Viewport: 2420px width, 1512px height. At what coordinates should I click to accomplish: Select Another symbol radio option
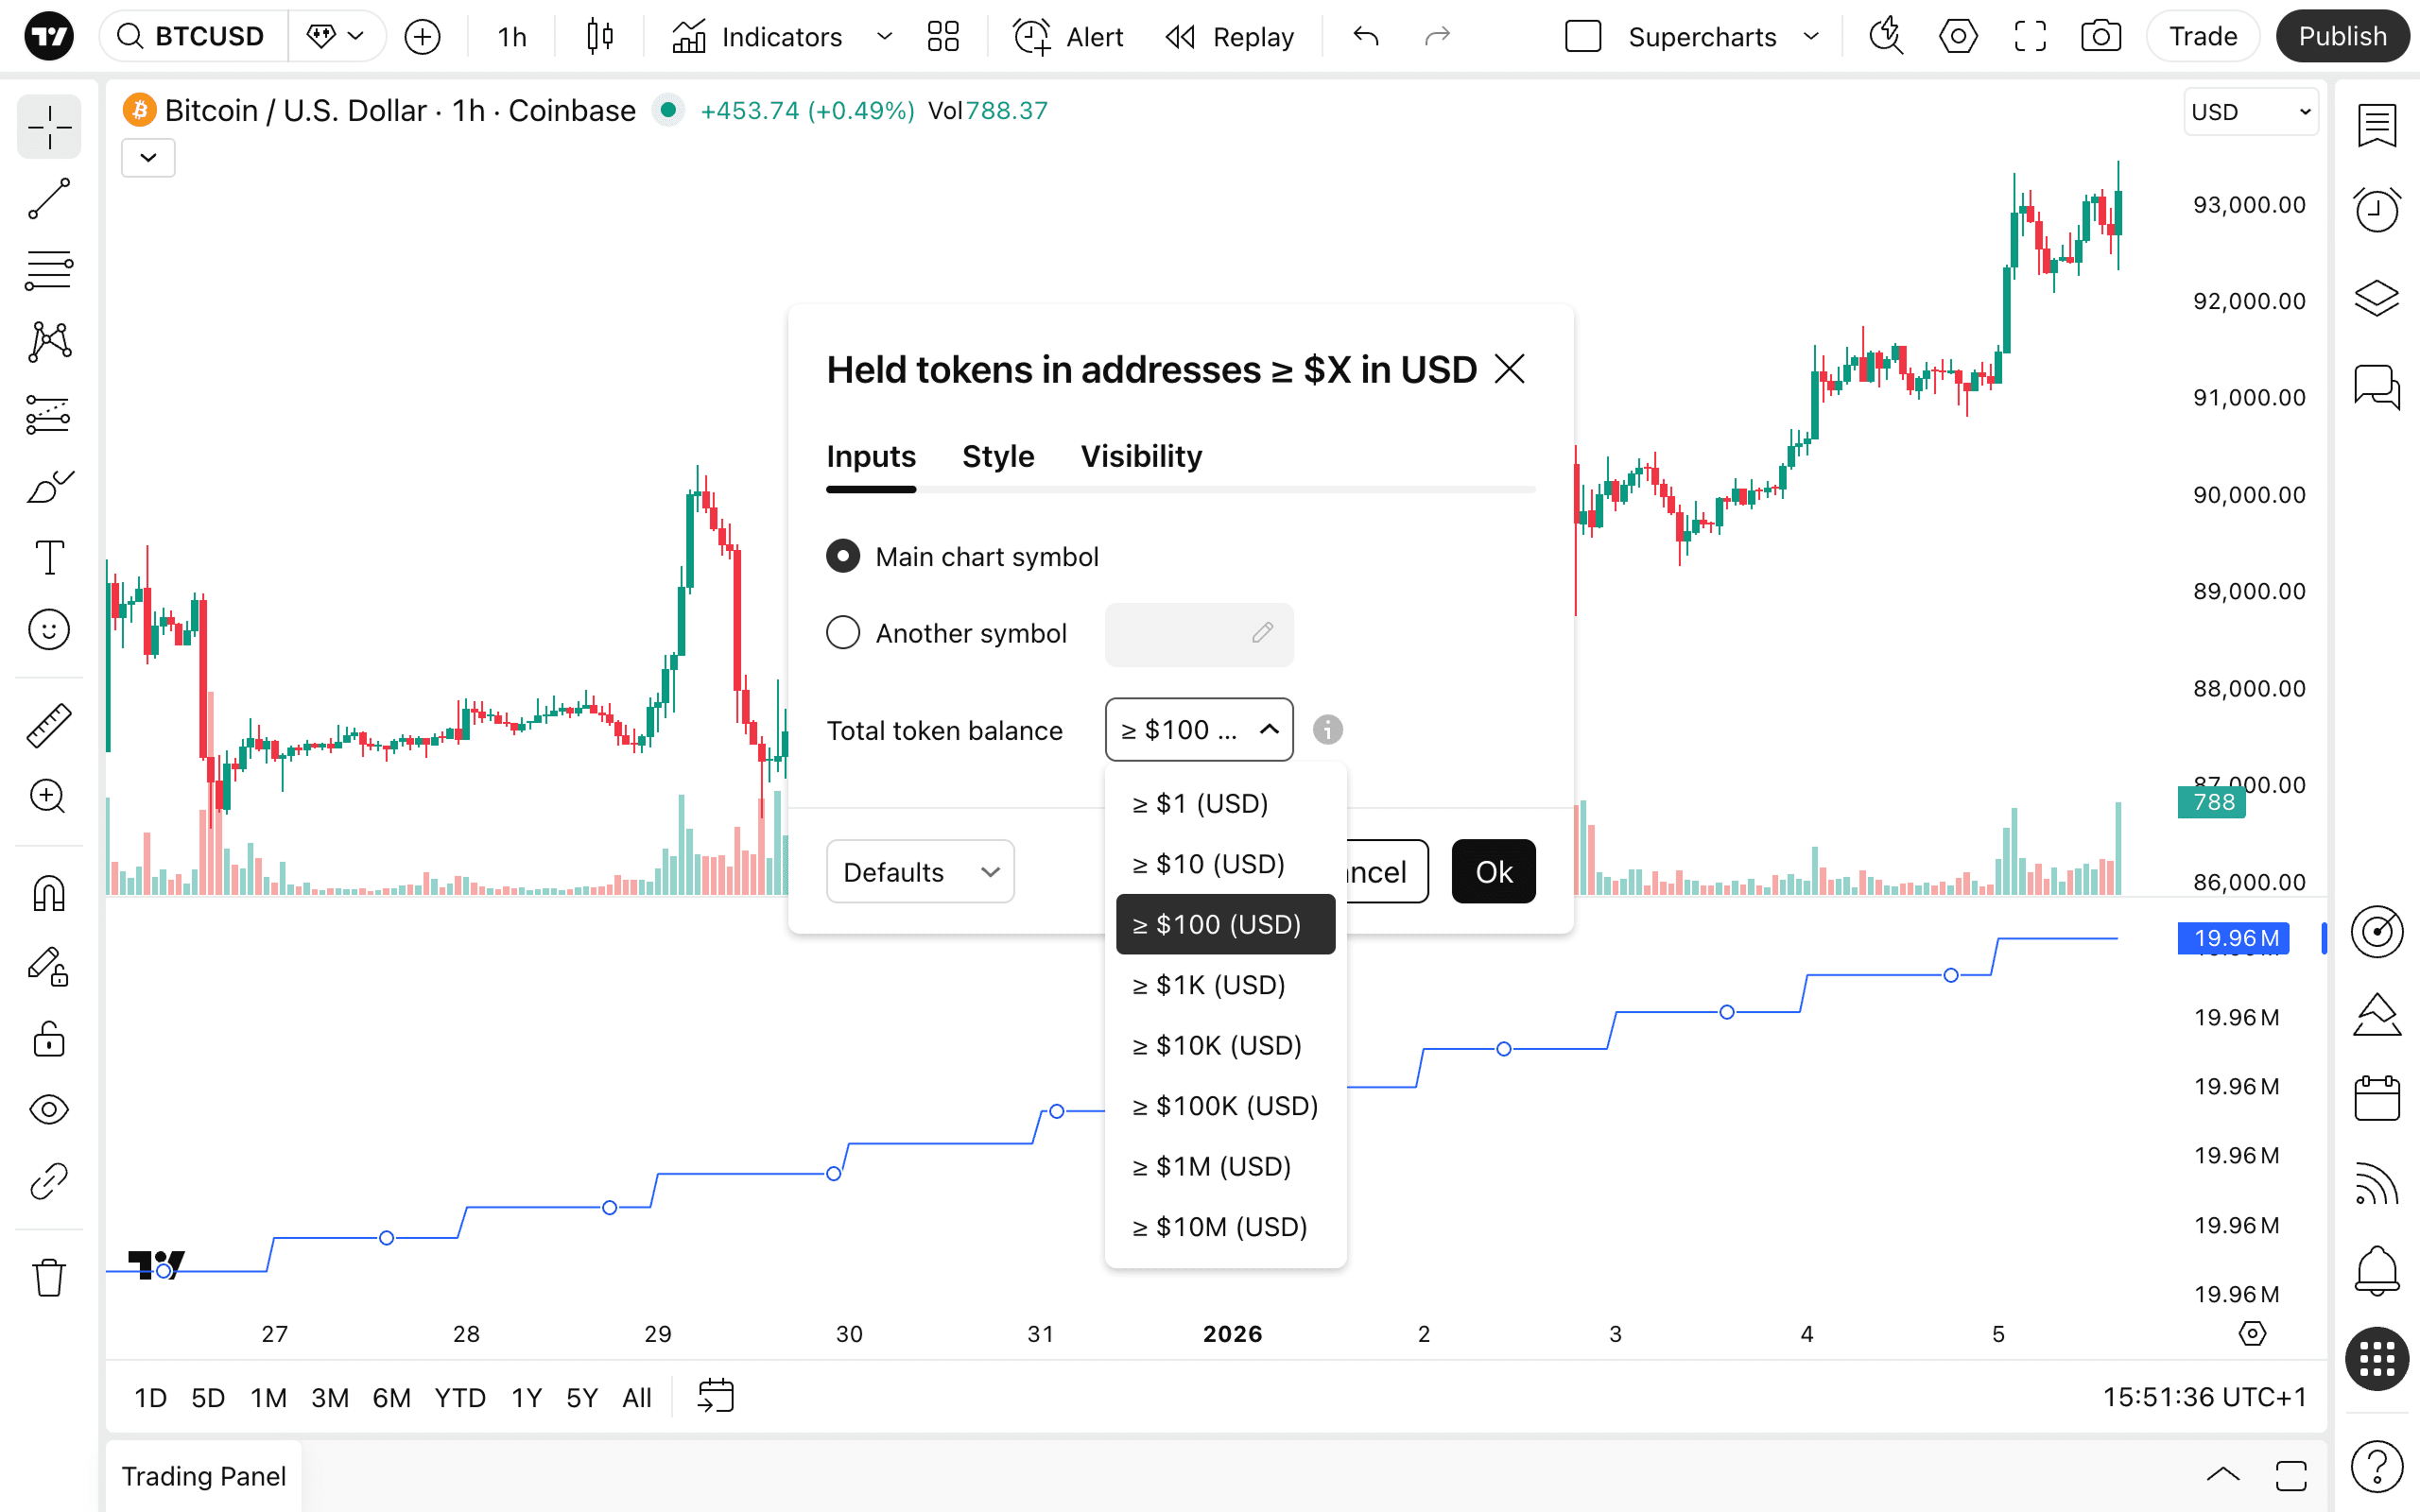pyautogui.click(x=843, y=633)
